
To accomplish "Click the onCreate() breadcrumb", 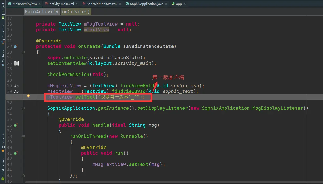I will click(76, 11).
